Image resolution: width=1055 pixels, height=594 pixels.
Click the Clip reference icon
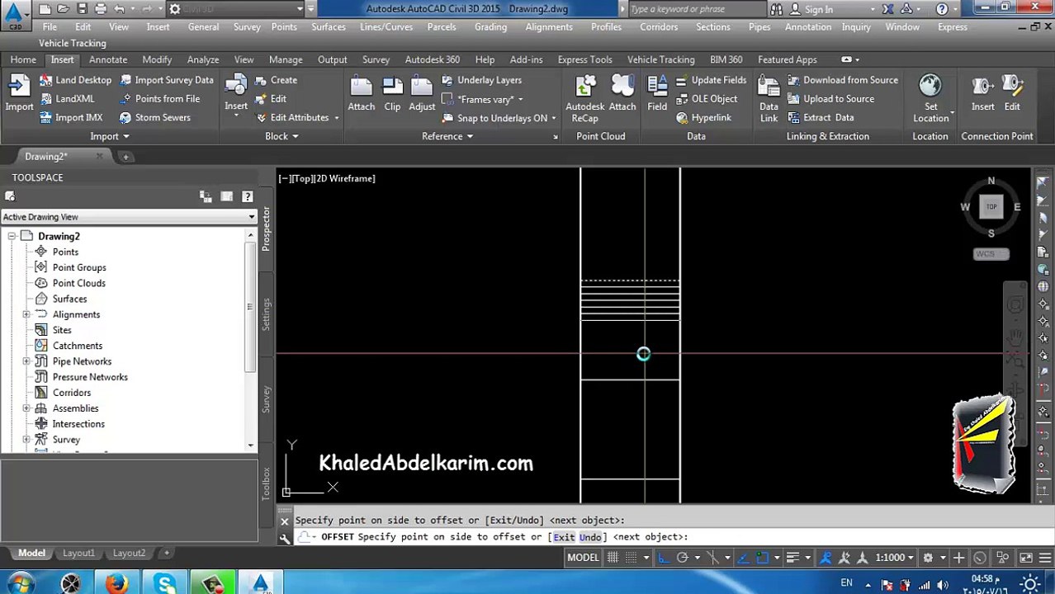[x=392, y=93]
